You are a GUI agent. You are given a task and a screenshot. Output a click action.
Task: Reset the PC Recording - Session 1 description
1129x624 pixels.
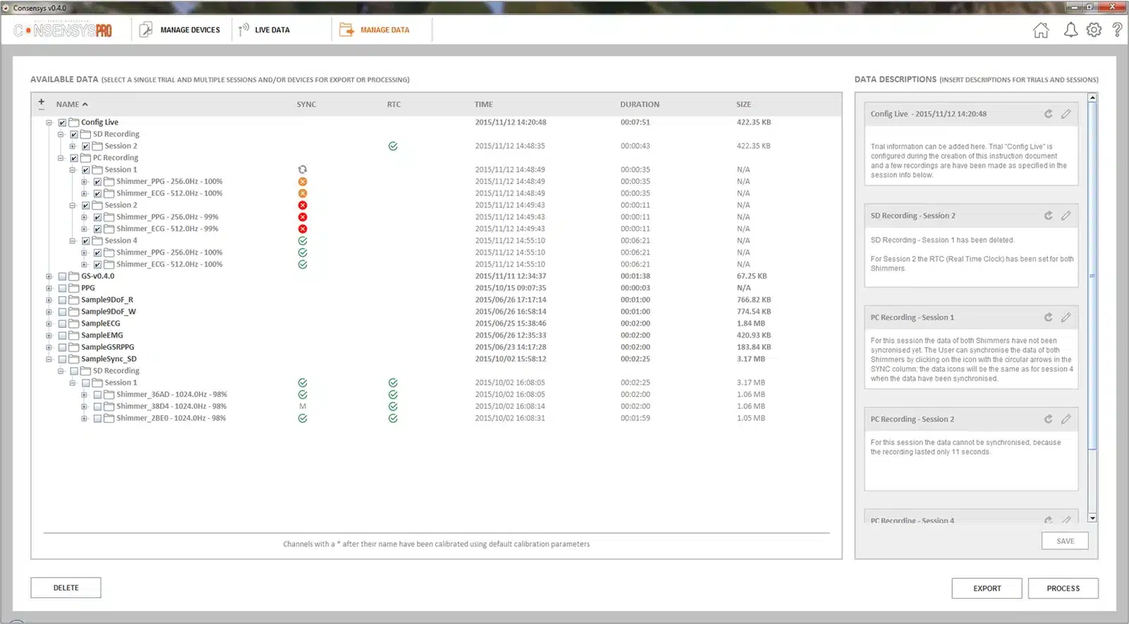click(1049, 317)
